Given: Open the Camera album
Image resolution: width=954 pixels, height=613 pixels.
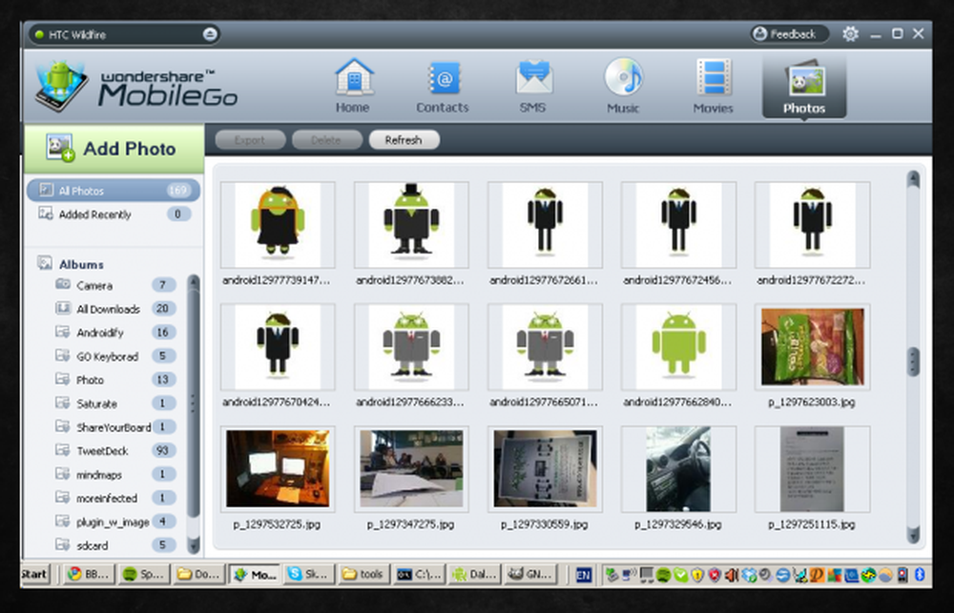Looking at the screenshot, I should tap(115, 285).
